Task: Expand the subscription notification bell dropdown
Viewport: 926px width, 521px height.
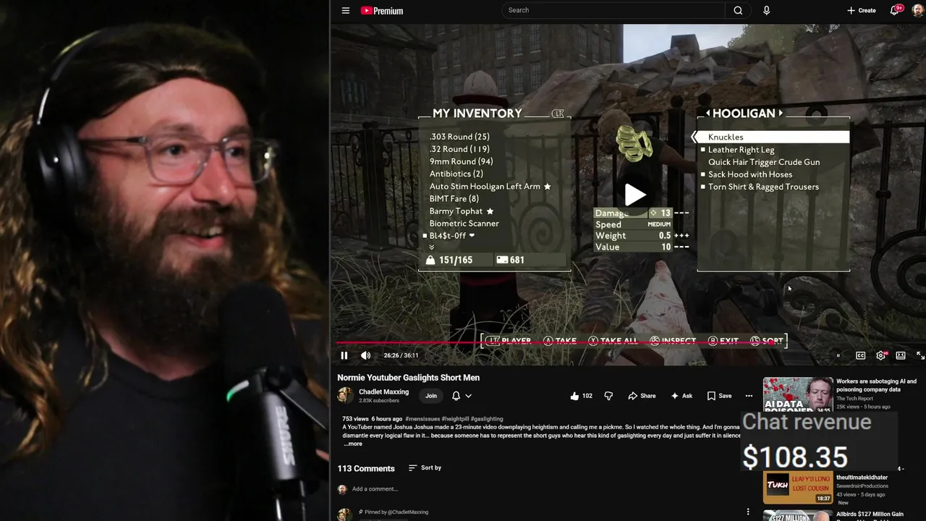Action: 462,396
